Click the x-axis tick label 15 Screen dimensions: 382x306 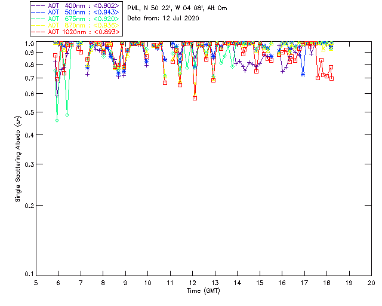(260, 283)
